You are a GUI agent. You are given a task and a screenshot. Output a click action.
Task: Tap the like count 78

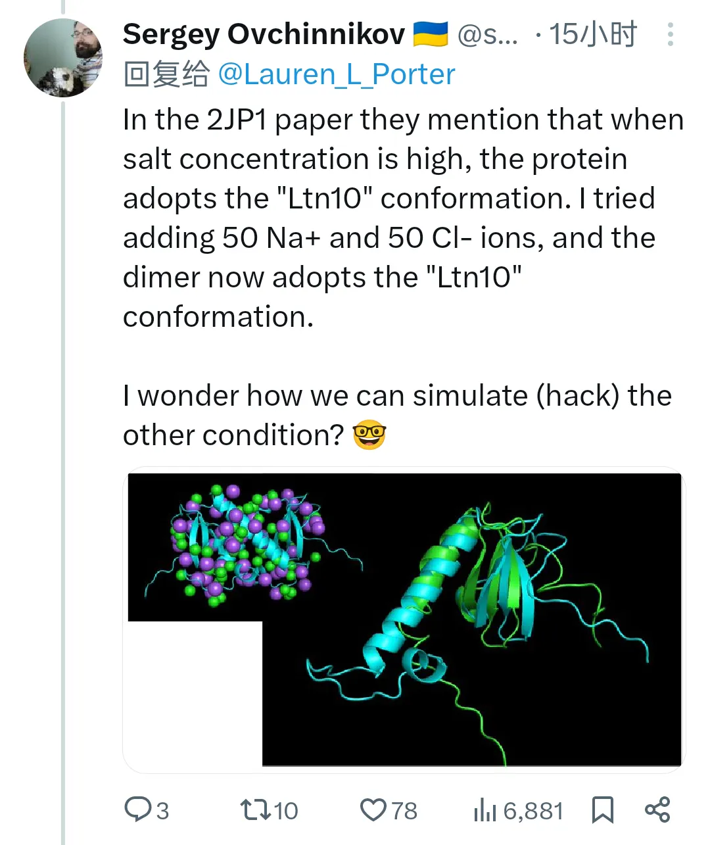(x=404, y=811)
